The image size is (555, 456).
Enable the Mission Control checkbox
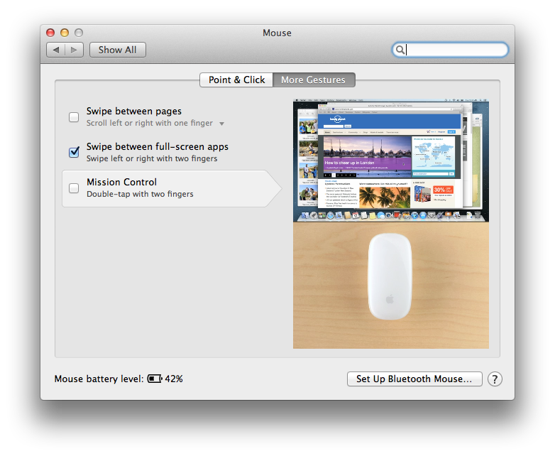click(74, 188)
